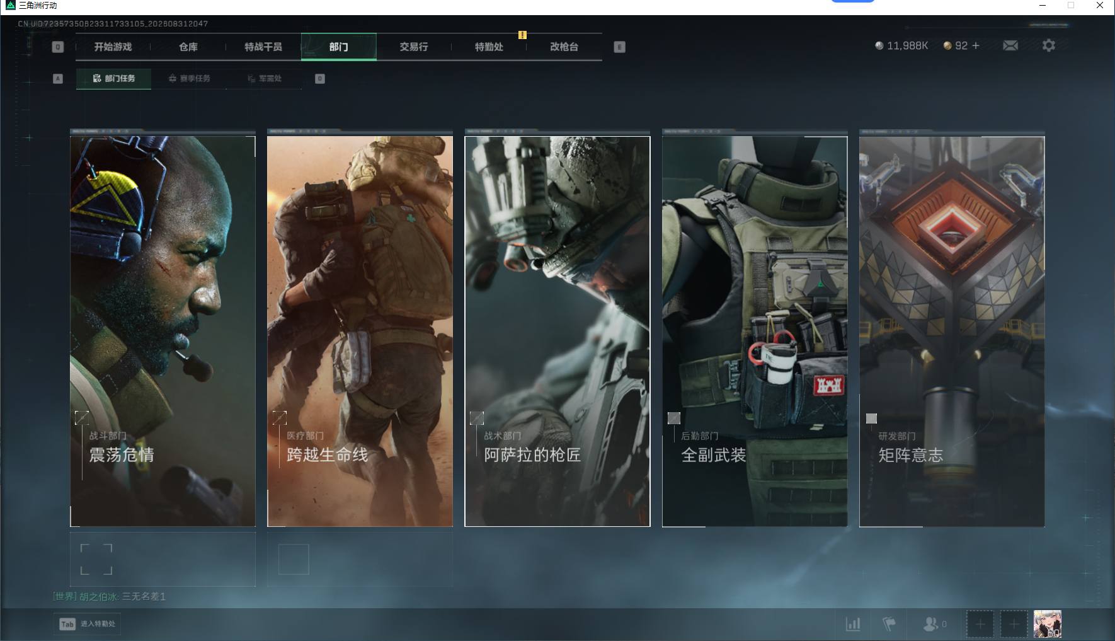1115x641 pixels.
Task: Open the world chat message line
Action: 110,596
